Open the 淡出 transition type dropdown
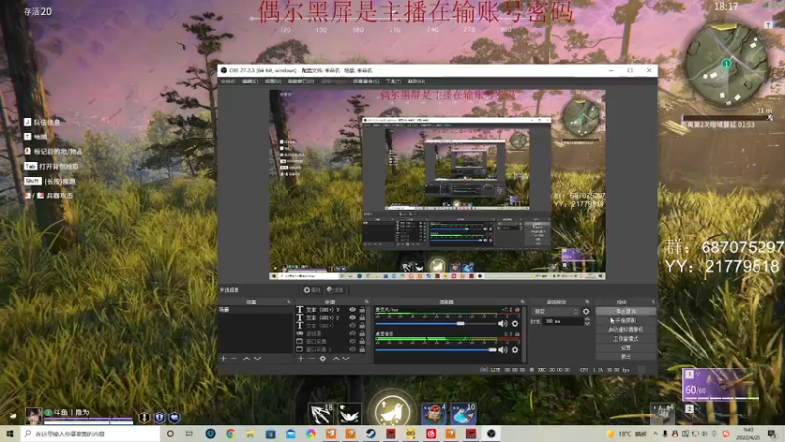Image resolution: width=785 pixels, height=442 pixels. 555,311
